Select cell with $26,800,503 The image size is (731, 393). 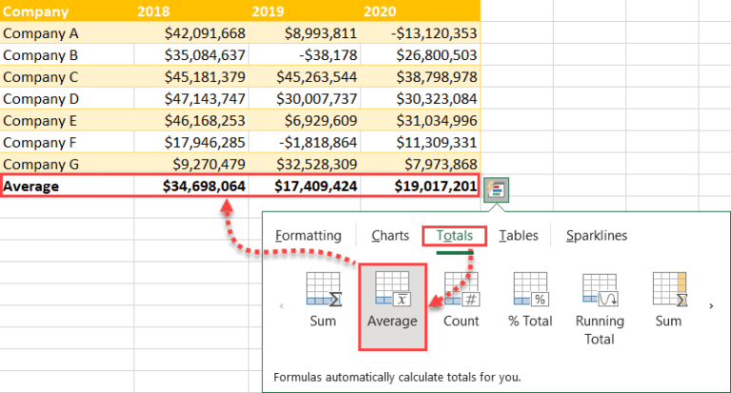tap(420, 55)
